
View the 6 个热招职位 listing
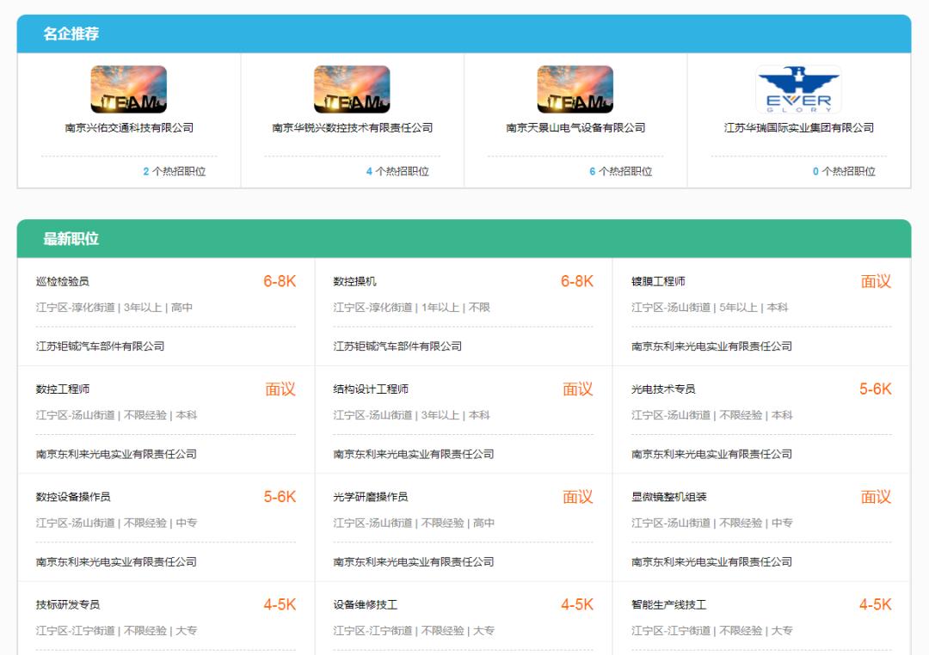(621, 171)
